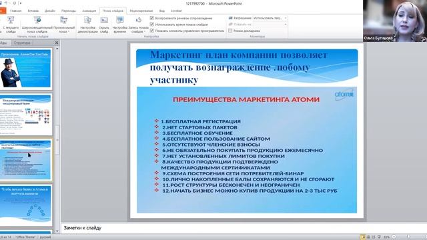
Task: Click the zoom percentage in status bar
Action: coord(386,237)
